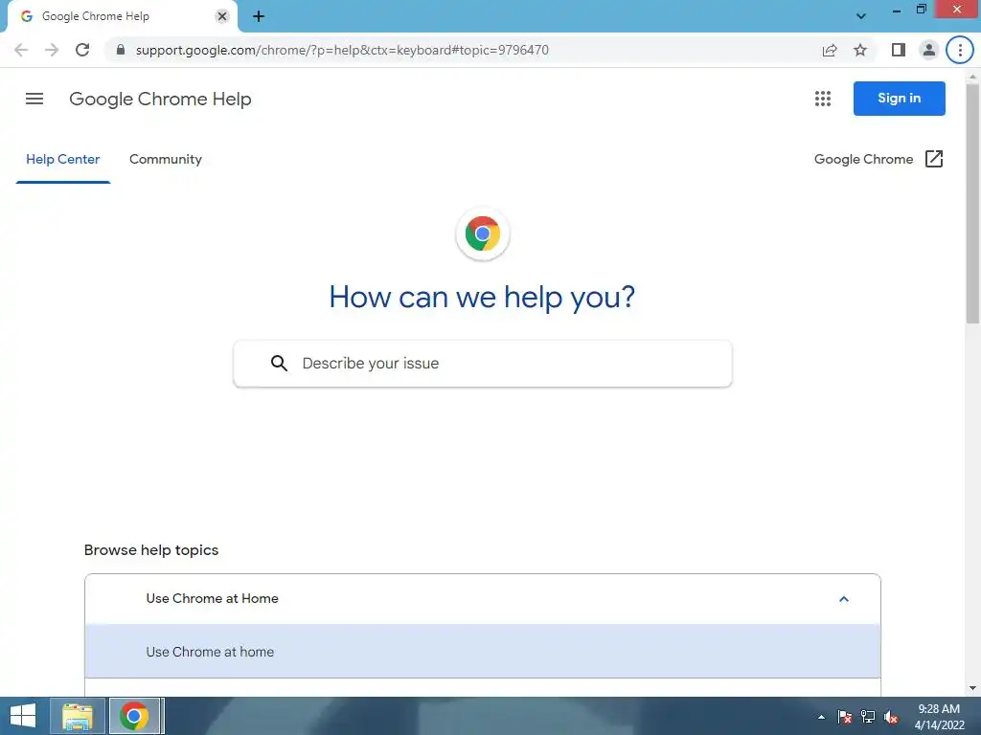
Task: Click the Browse help topics heading
Action: (151, 550)
